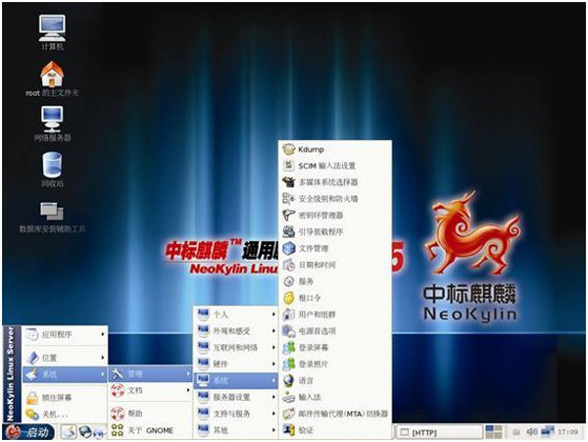Screen dimensions: 588x442
Task: Open the 计算机 desktop icon
Action: [52, 32]
